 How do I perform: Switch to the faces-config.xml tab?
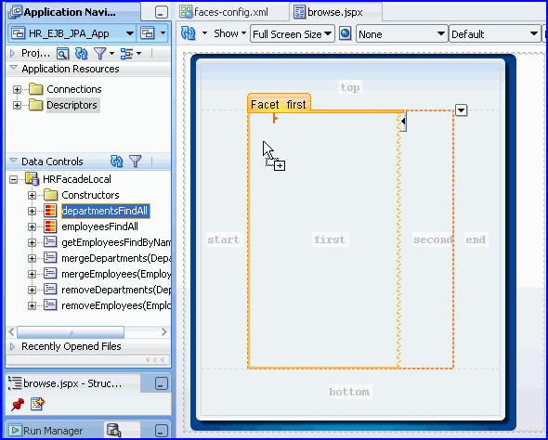(x=225, y=12)
